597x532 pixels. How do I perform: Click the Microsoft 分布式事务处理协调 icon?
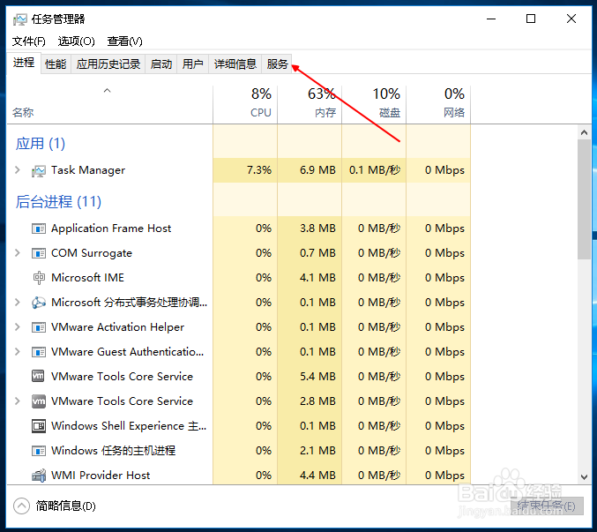pyautogui.click(x=39, y=303)
